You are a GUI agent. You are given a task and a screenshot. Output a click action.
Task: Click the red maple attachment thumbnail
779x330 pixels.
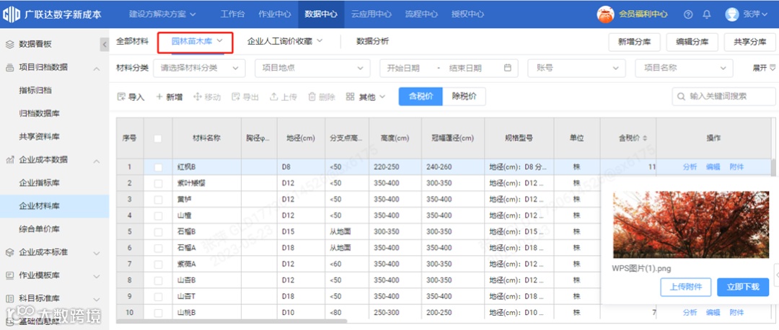691,224
